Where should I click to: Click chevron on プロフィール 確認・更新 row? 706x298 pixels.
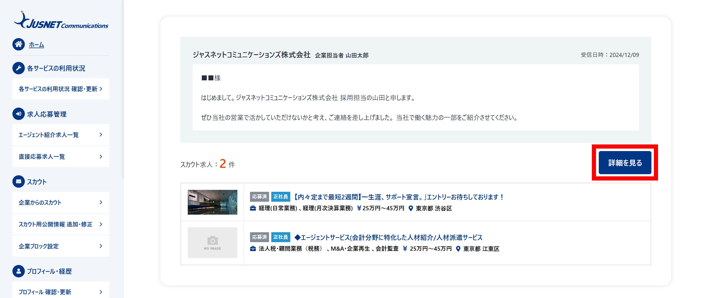pos(101,292)
